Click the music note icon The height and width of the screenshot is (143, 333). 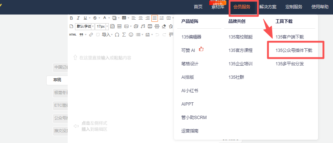point(143,26)
